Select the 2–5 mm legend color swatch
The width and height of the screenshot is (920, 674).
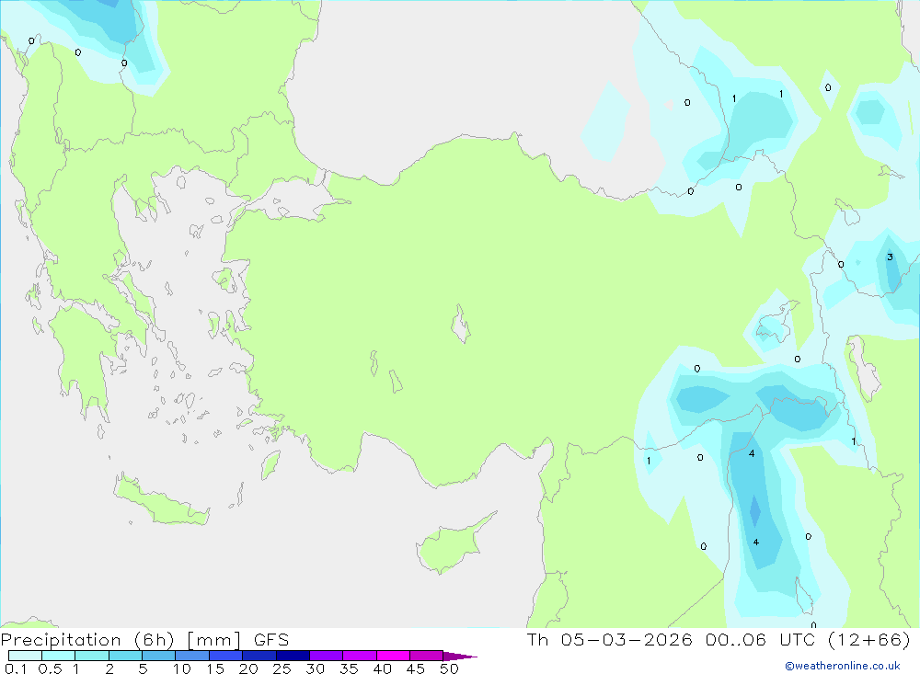125,656
